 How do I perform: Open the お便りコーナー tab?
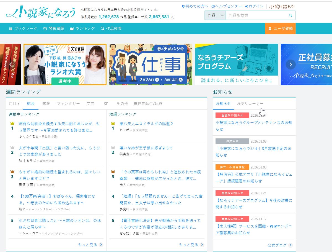click(x=250, y=103)
